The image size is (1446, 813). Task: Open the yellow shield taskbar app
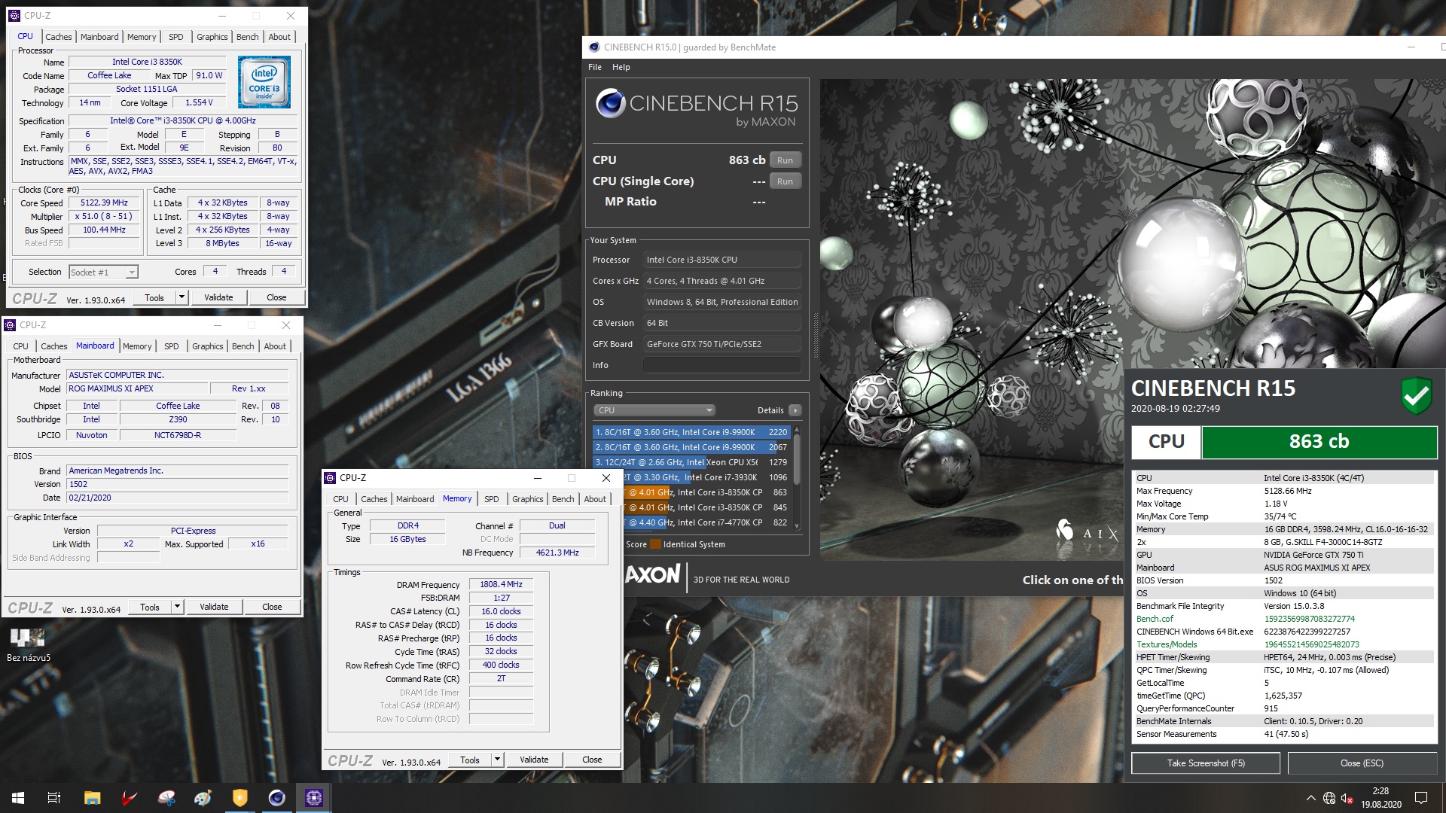coord(240,798)
